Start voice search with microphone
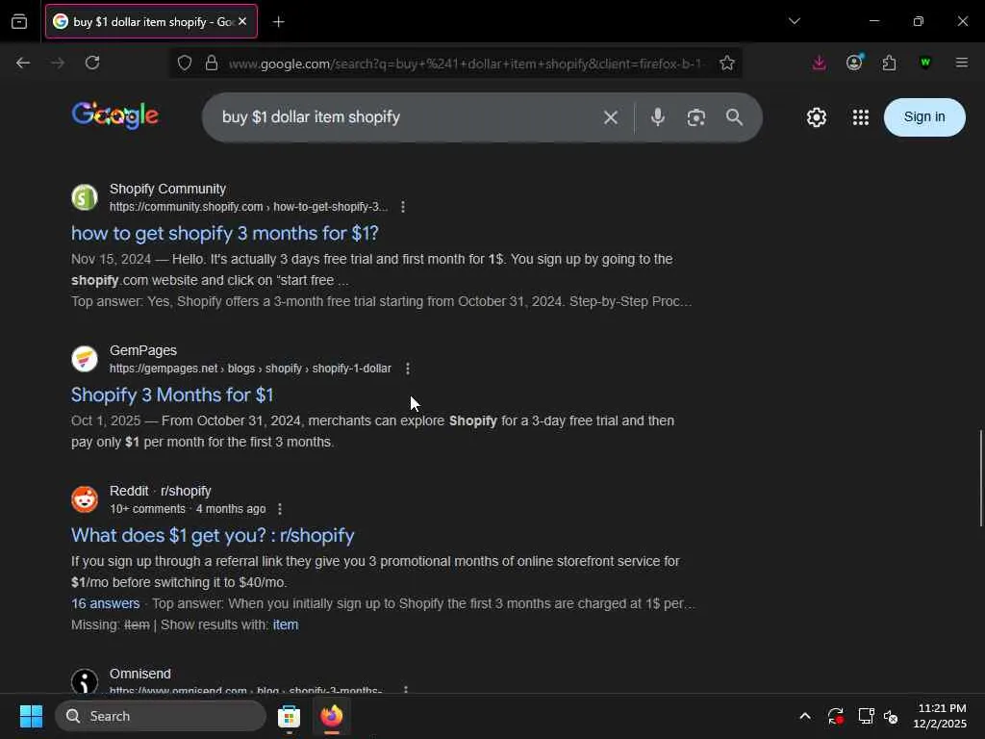 (x=658, y=117)
